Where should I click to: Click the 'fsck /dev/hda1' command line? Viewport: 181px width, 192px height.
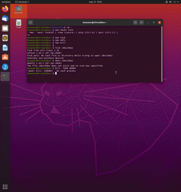pyautogui.click(x=50, y=48)
